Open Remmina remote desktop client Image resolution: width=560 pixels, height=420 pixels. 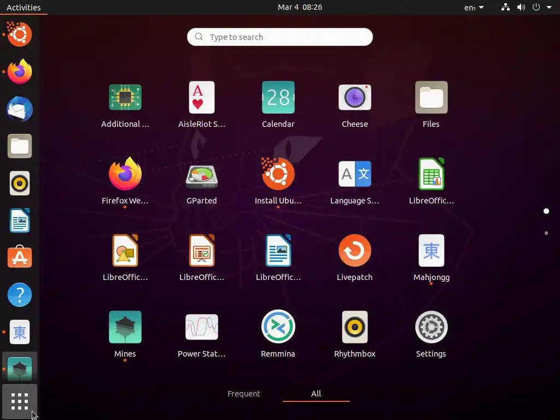[278, 327]
